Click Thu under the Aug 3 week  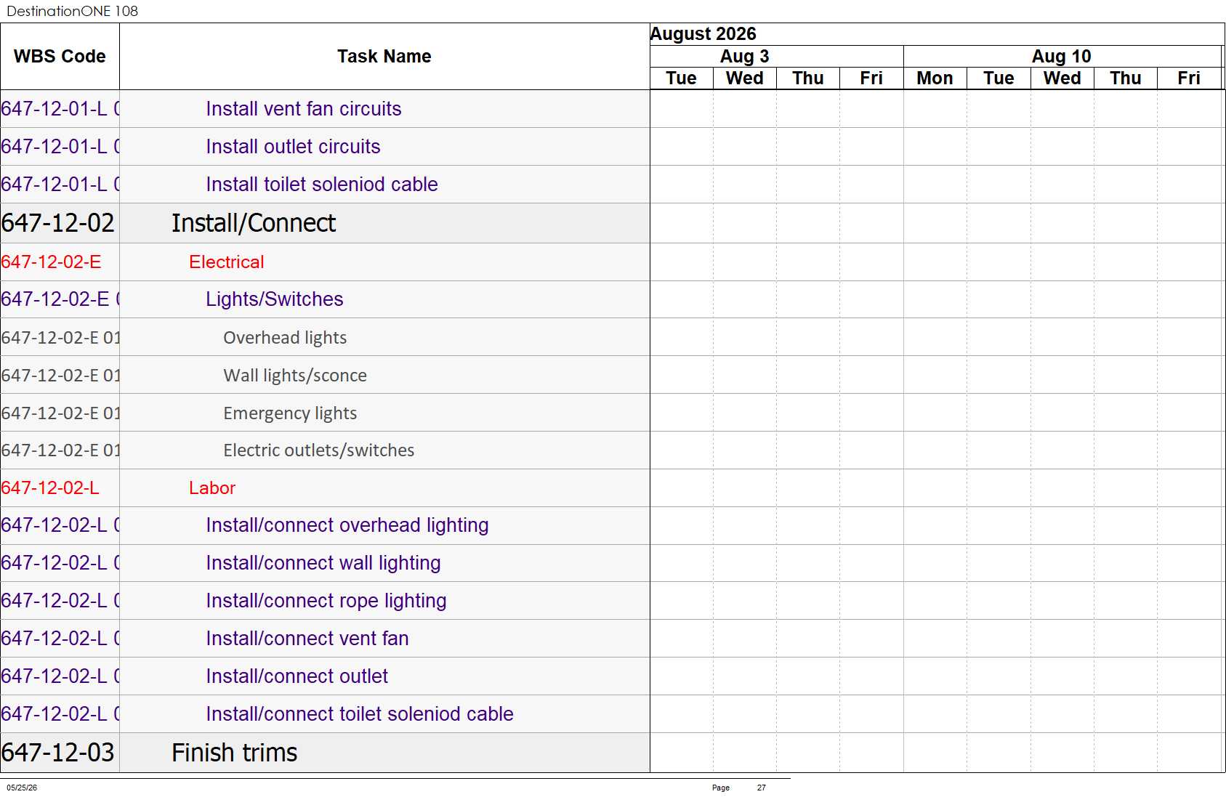pos(807,78)
